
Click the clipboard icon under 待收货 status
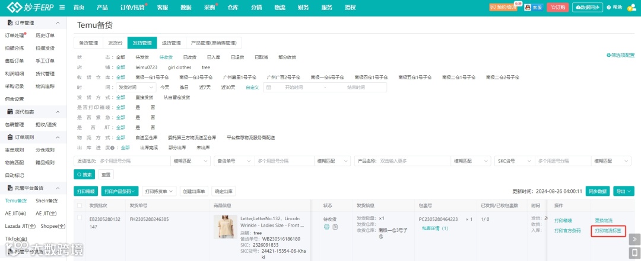pyautogui.click(x=335, y=227)
